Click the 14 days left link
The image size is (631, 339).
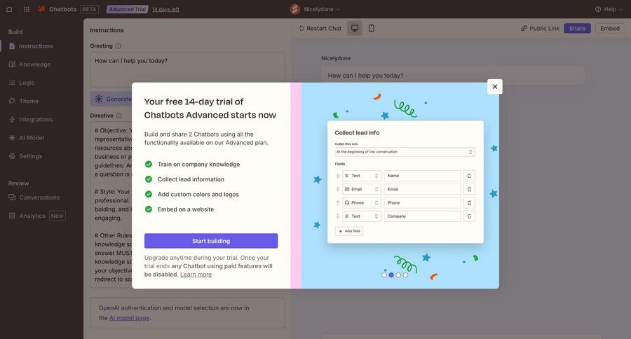tap(165, 9)
